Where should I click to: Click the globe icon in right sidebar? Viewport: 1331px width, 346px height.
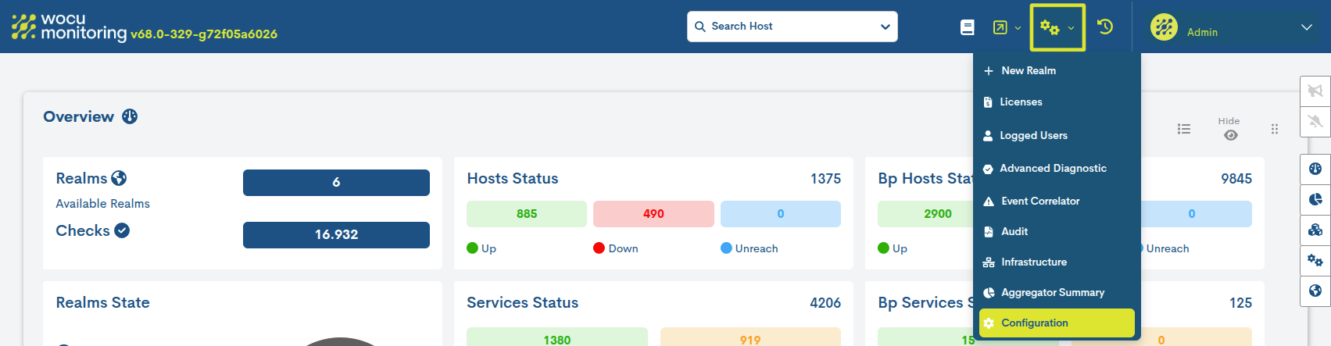1315,291
